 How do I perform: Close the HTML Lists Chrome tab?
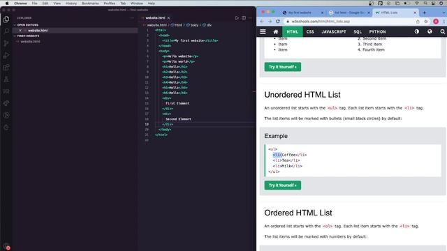point(415,13)
